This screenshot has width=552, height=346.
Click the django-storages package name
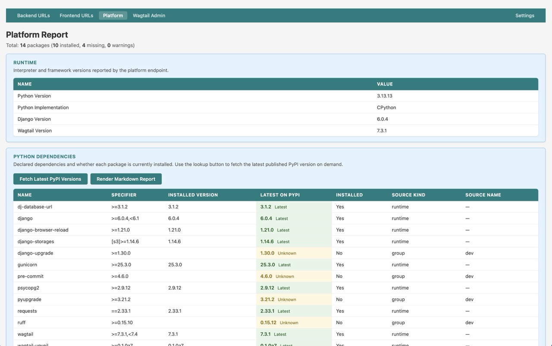[36, 242]
